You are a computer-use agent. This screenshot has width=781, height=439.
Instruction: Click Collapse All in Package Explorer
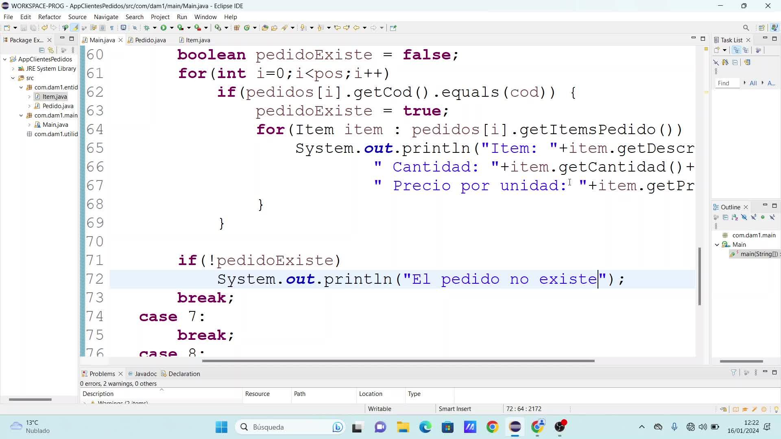41,50
